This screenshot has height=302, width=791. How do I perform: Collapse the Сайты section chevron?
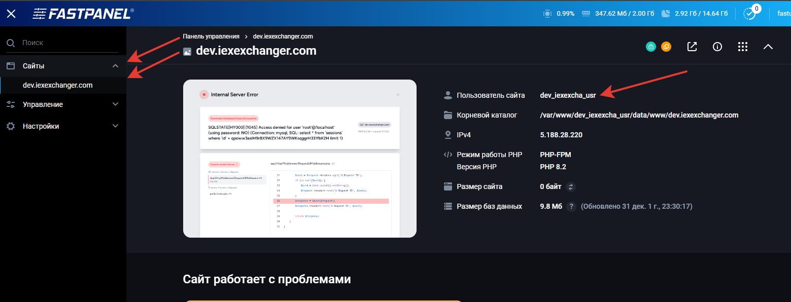(x=115, y=66)
